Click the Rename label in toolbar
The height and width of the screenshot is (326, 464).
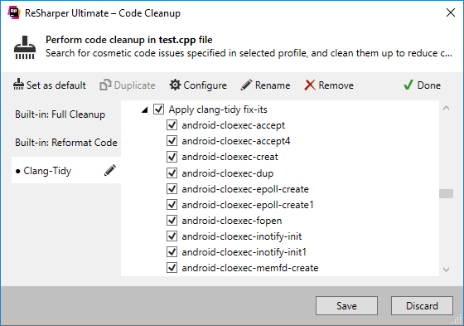coord(273,85)
